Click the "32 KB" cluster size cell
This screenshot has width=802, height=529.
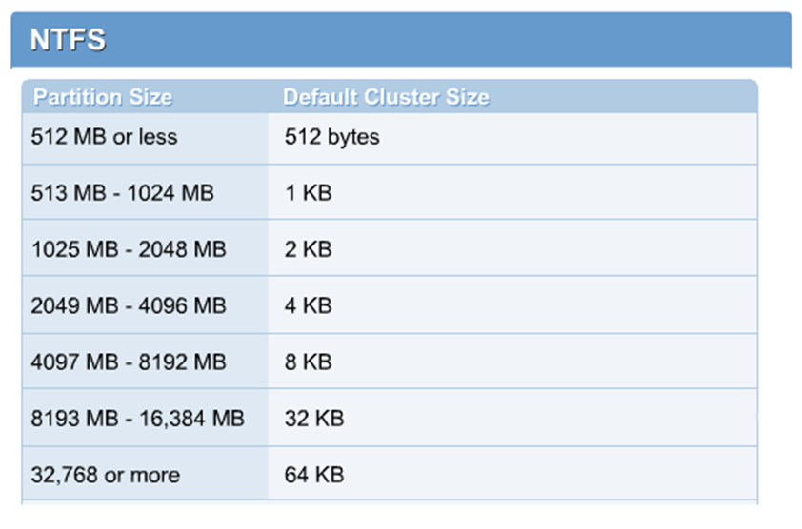click(313, 418)
